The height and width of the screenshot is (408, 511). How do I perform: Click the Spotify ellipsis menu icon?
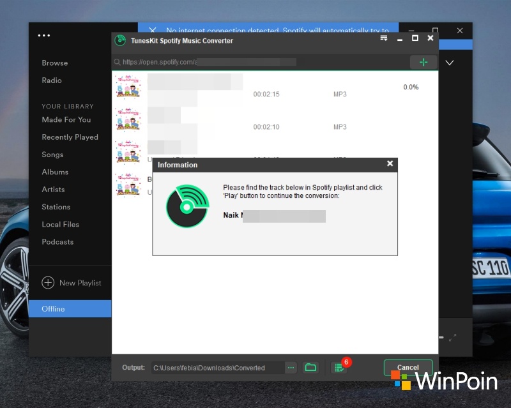(43, 35)
